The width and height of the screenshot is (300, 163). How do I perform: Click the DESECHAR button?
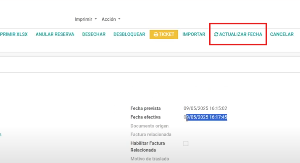click(x=94, y=34)
